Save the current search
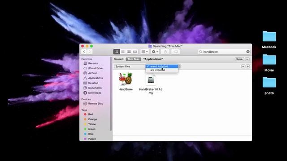The height and width of the screenshot is (161, 287). tap(239, 59)
